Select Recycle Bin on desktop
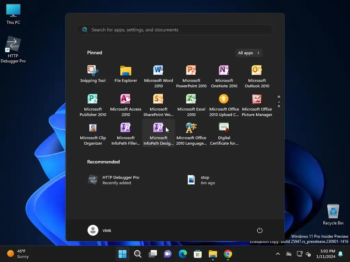Screen dimensions: 350x262 [333, 215]
